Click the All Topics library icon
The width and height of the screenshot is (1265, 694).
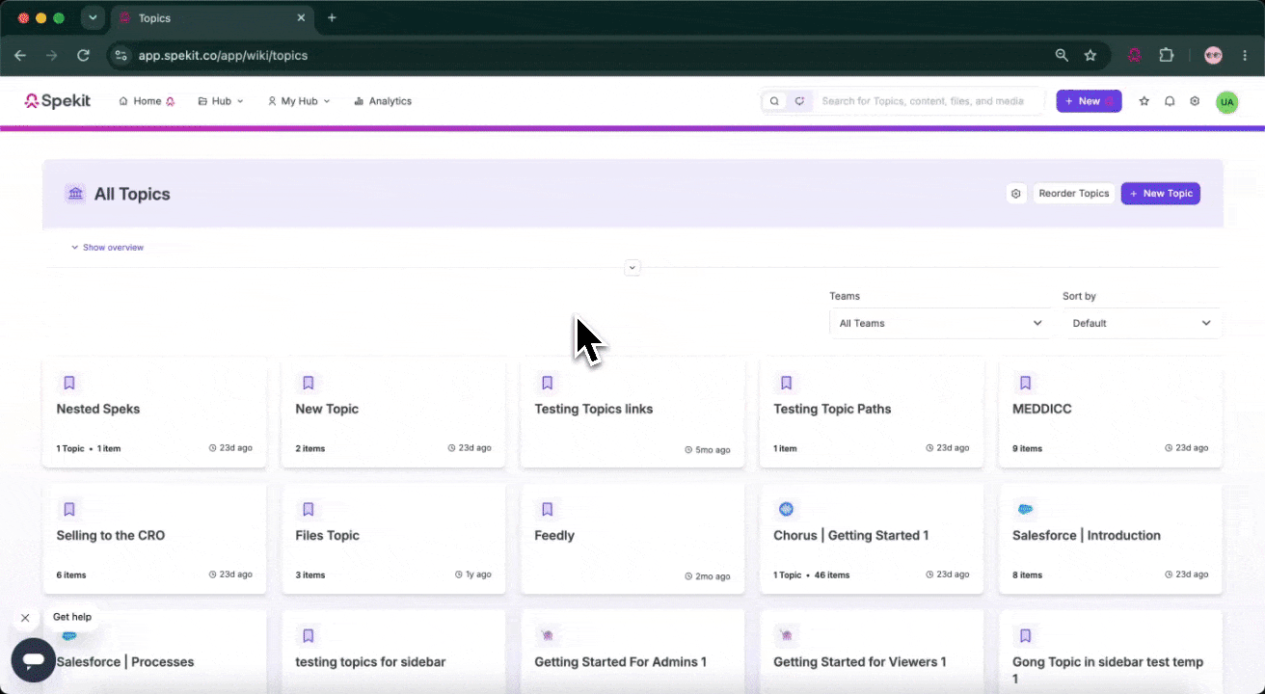tap(75, 194)
